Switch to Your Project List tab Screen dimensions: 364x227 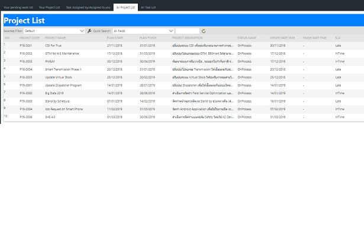pyautogui.click(x=50, y=8)
